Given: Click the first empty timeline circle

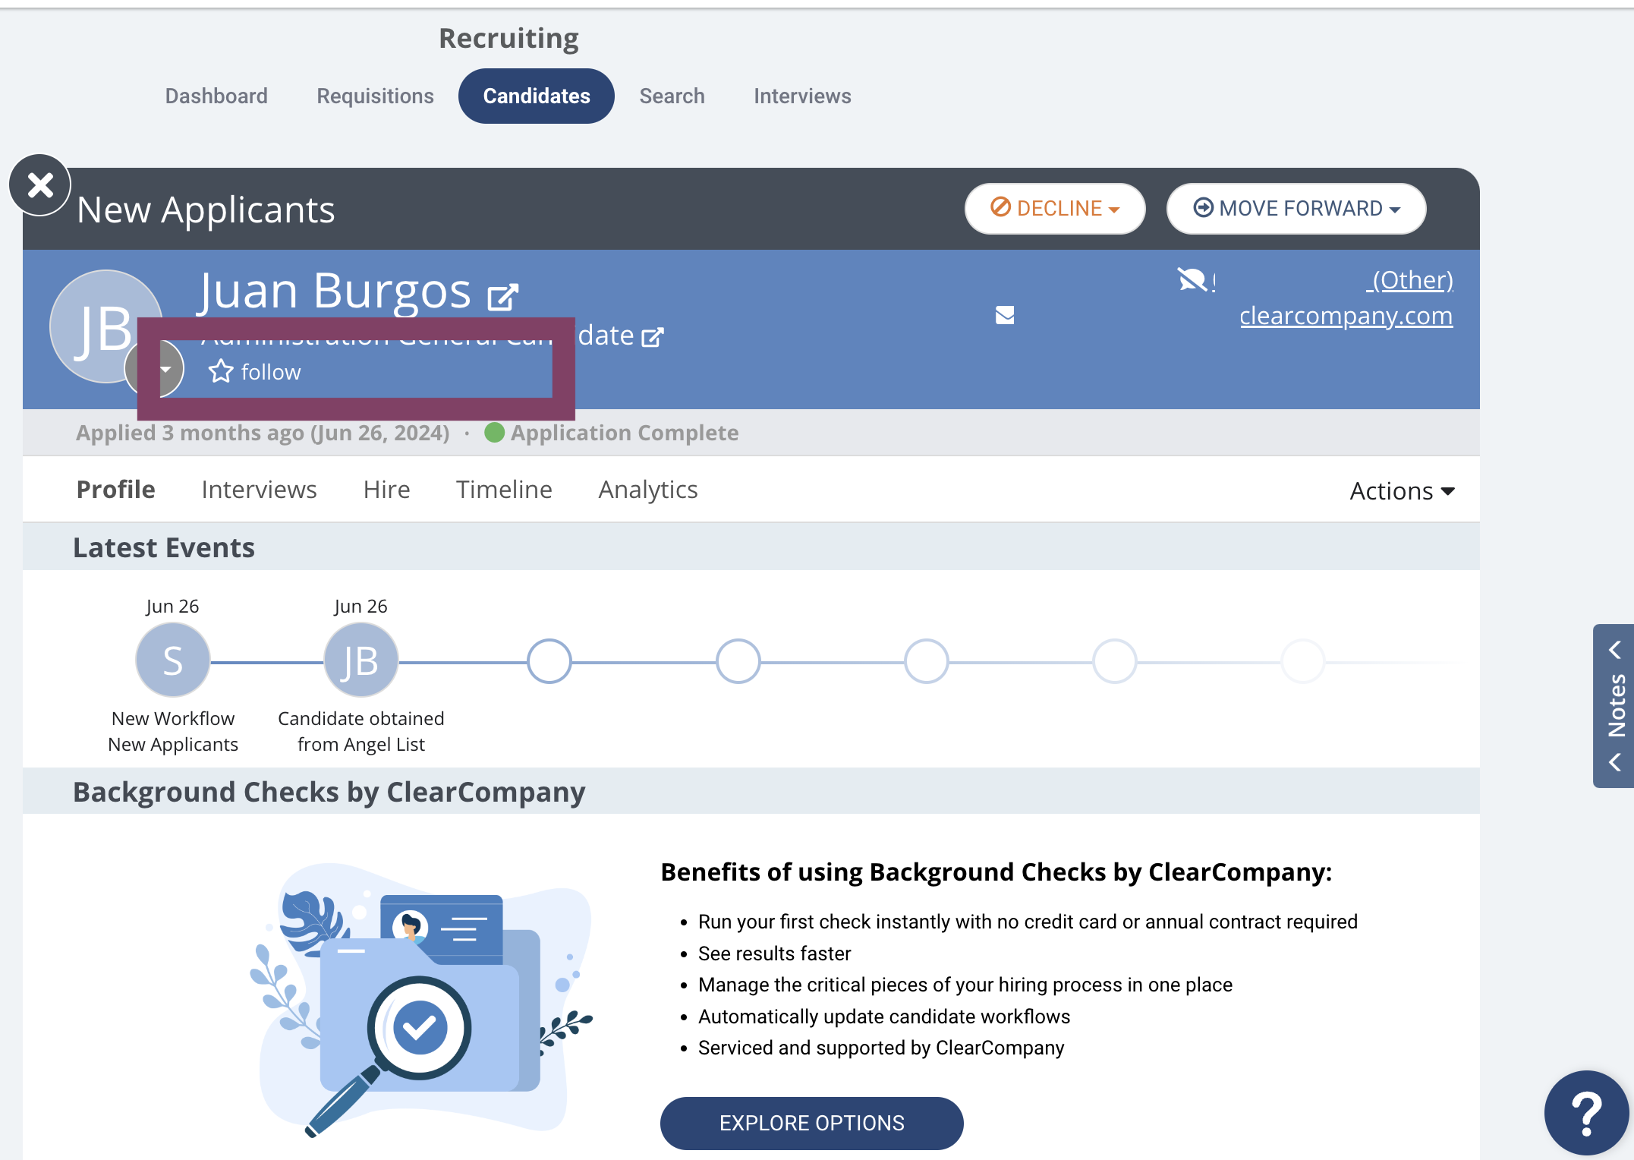Looking at the screenshot, I should pos(549,660).
